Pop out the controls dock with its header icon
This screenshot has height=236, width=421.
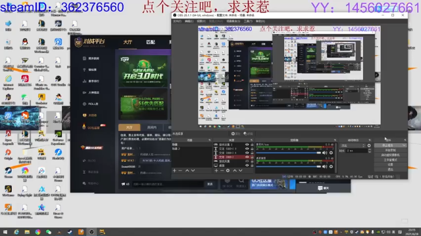coord(405,140)
